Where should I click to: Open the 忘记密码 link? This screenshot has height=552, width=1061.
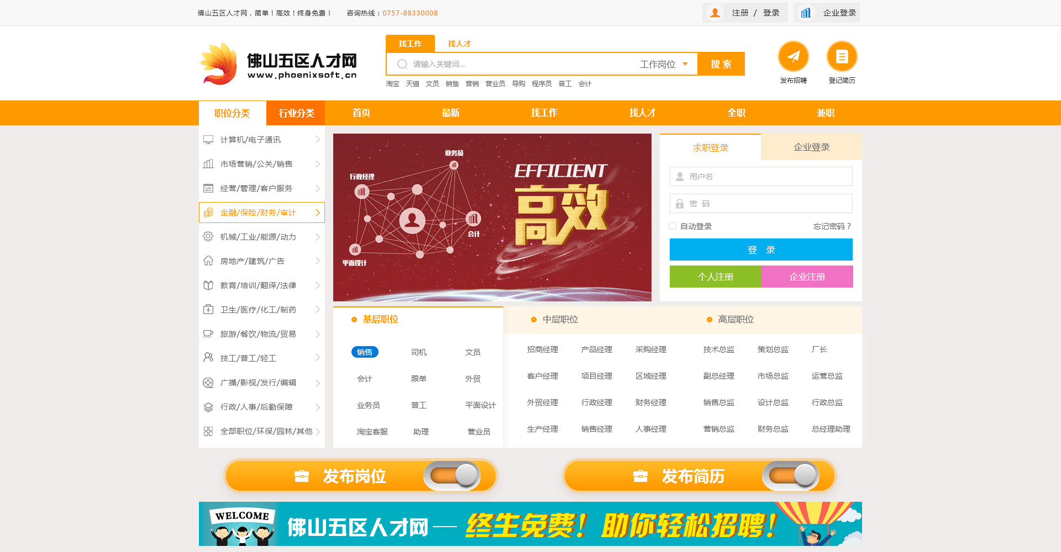point(832,226)
